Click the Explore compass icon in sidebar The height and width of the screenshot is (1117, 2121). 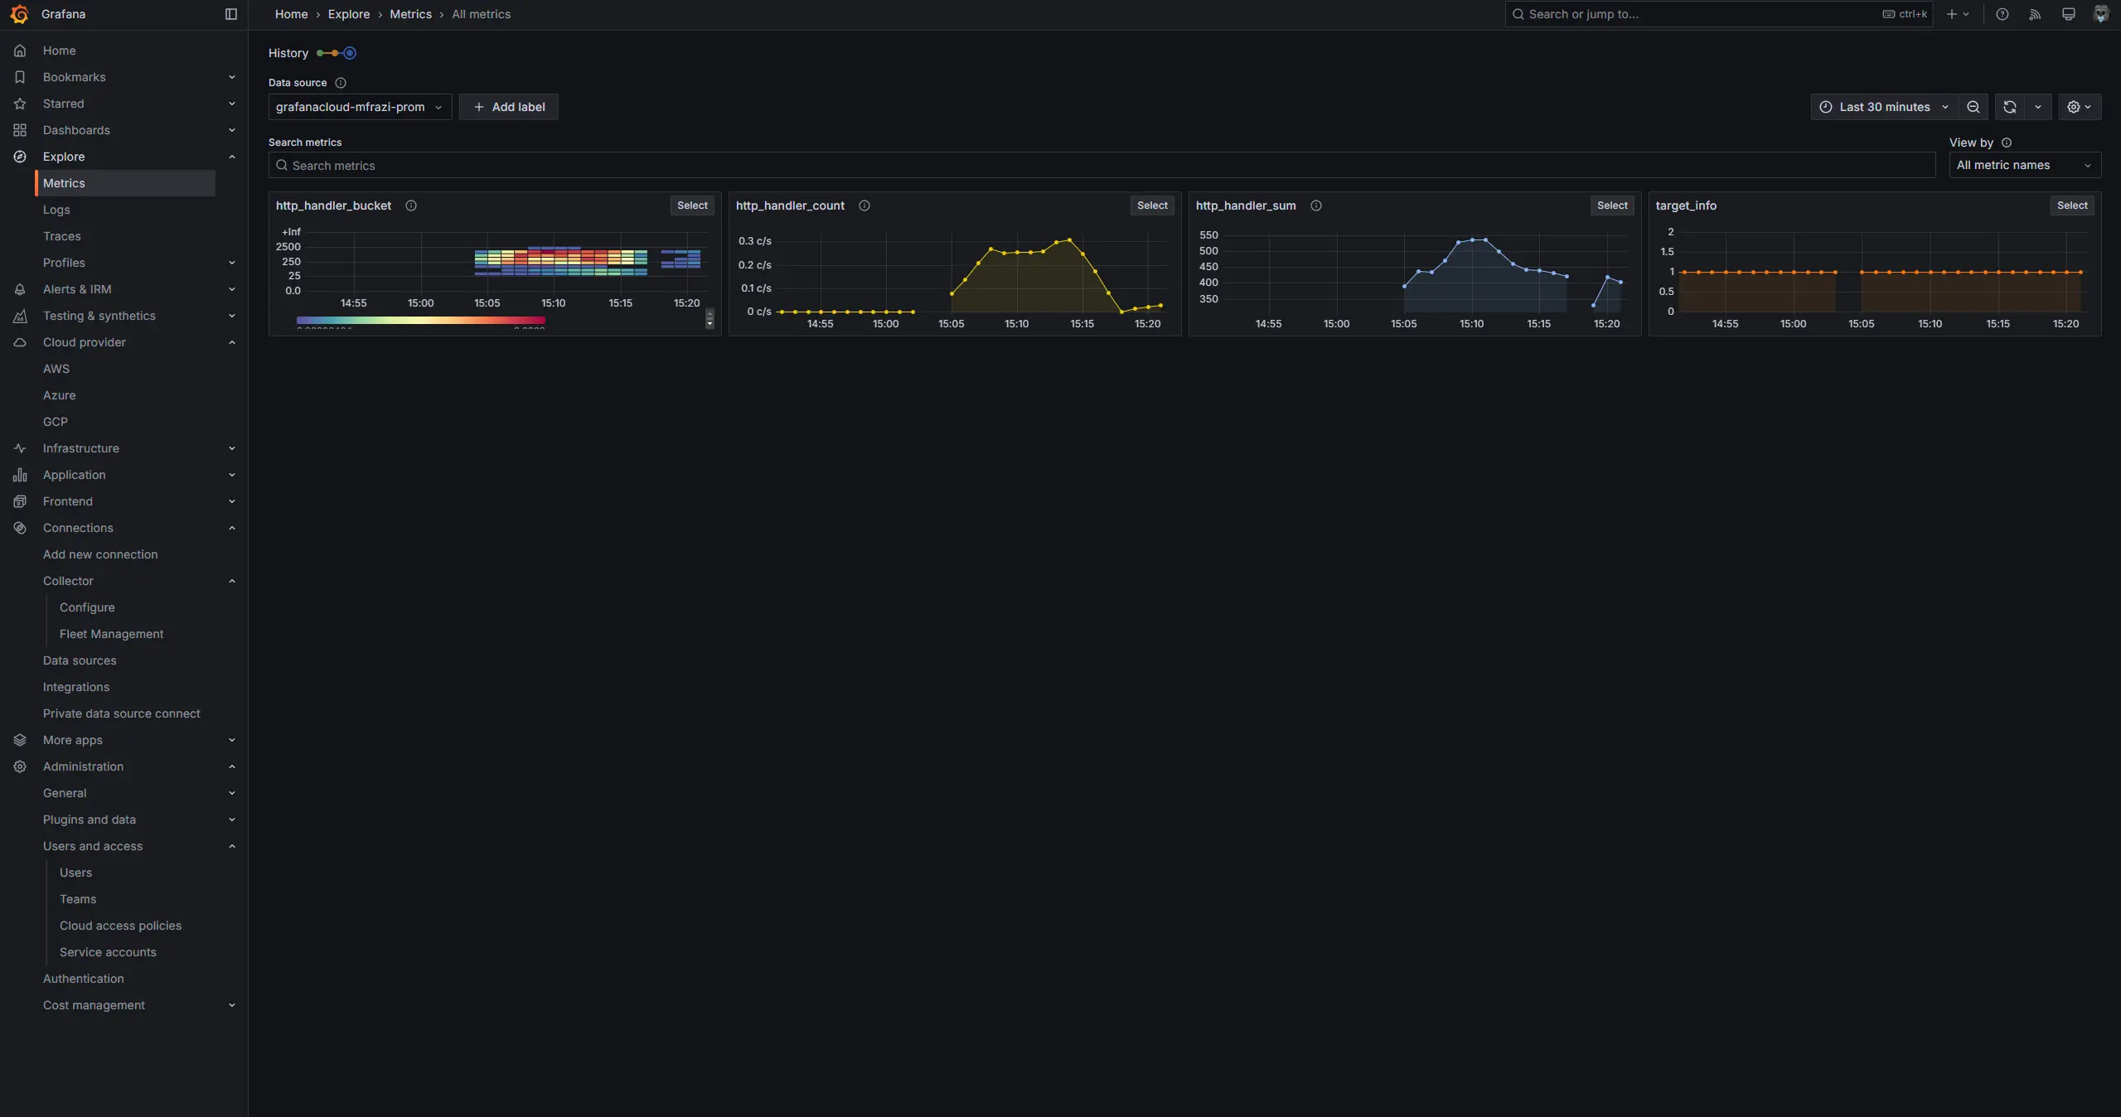click(x=20, y=157)
